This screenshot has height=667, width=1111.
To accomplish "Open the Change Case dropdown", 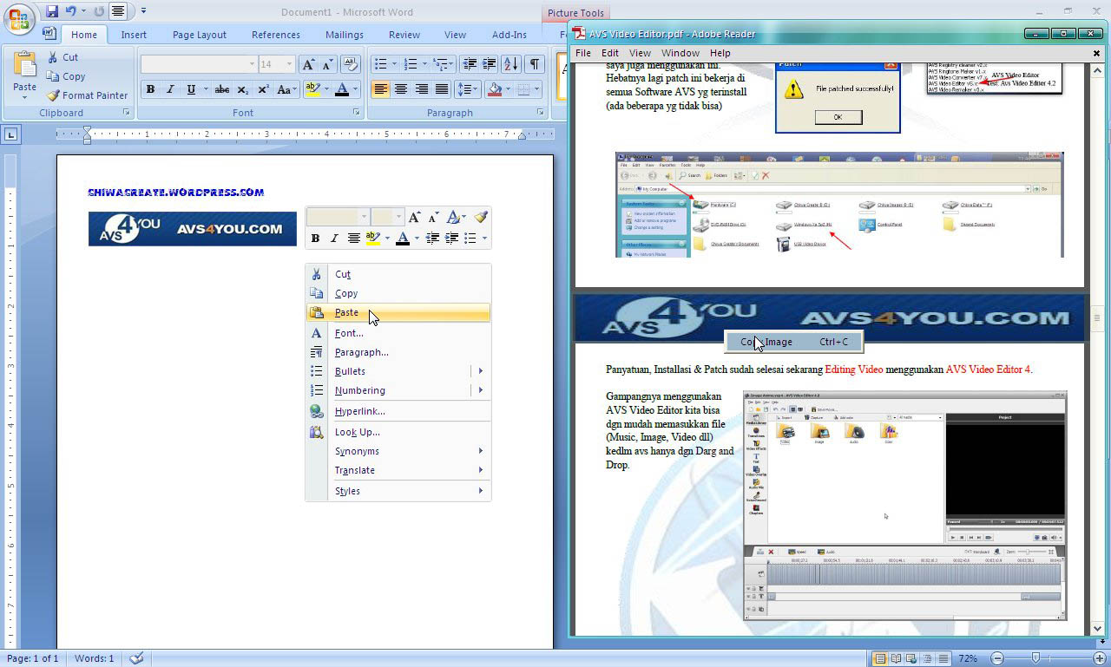I will tap(285, 89).
